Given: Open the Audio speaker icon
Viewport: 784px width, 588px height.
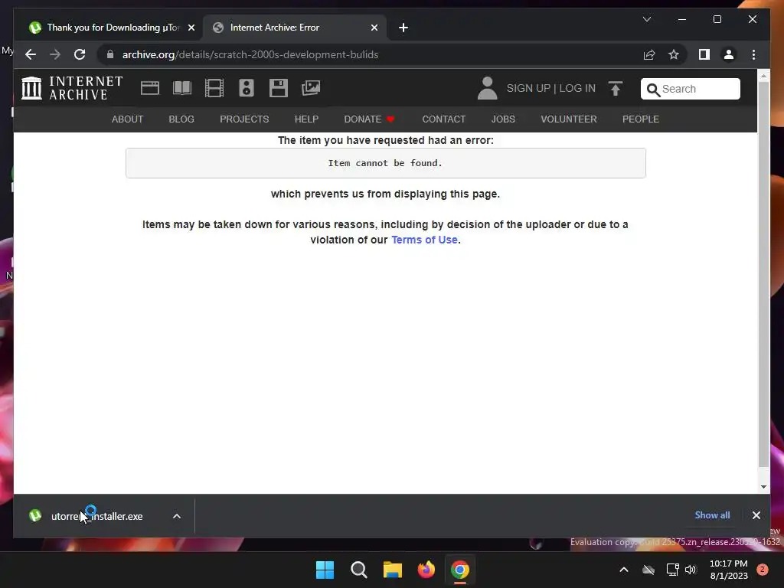Looking at the screenshot, I should [x=246, y=88].
